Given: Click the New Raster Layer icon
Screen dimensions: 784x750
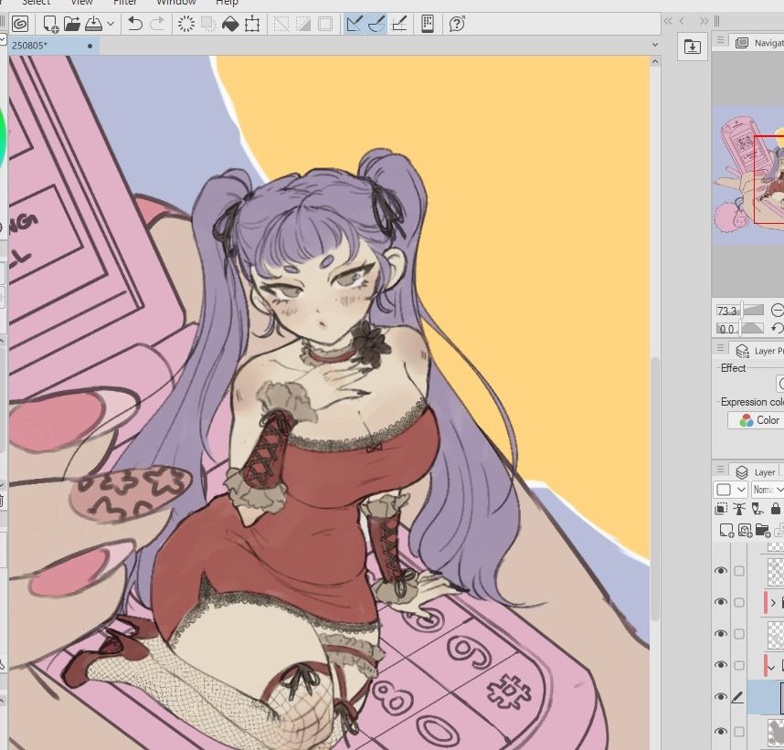Looking at the screenshot, I should tap(726, 530).
